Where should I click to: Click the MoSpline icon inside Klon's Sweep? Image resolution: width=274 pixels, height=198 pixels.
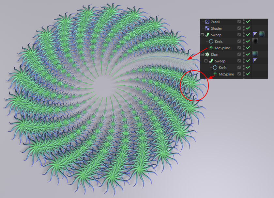[x=215, y=74]
